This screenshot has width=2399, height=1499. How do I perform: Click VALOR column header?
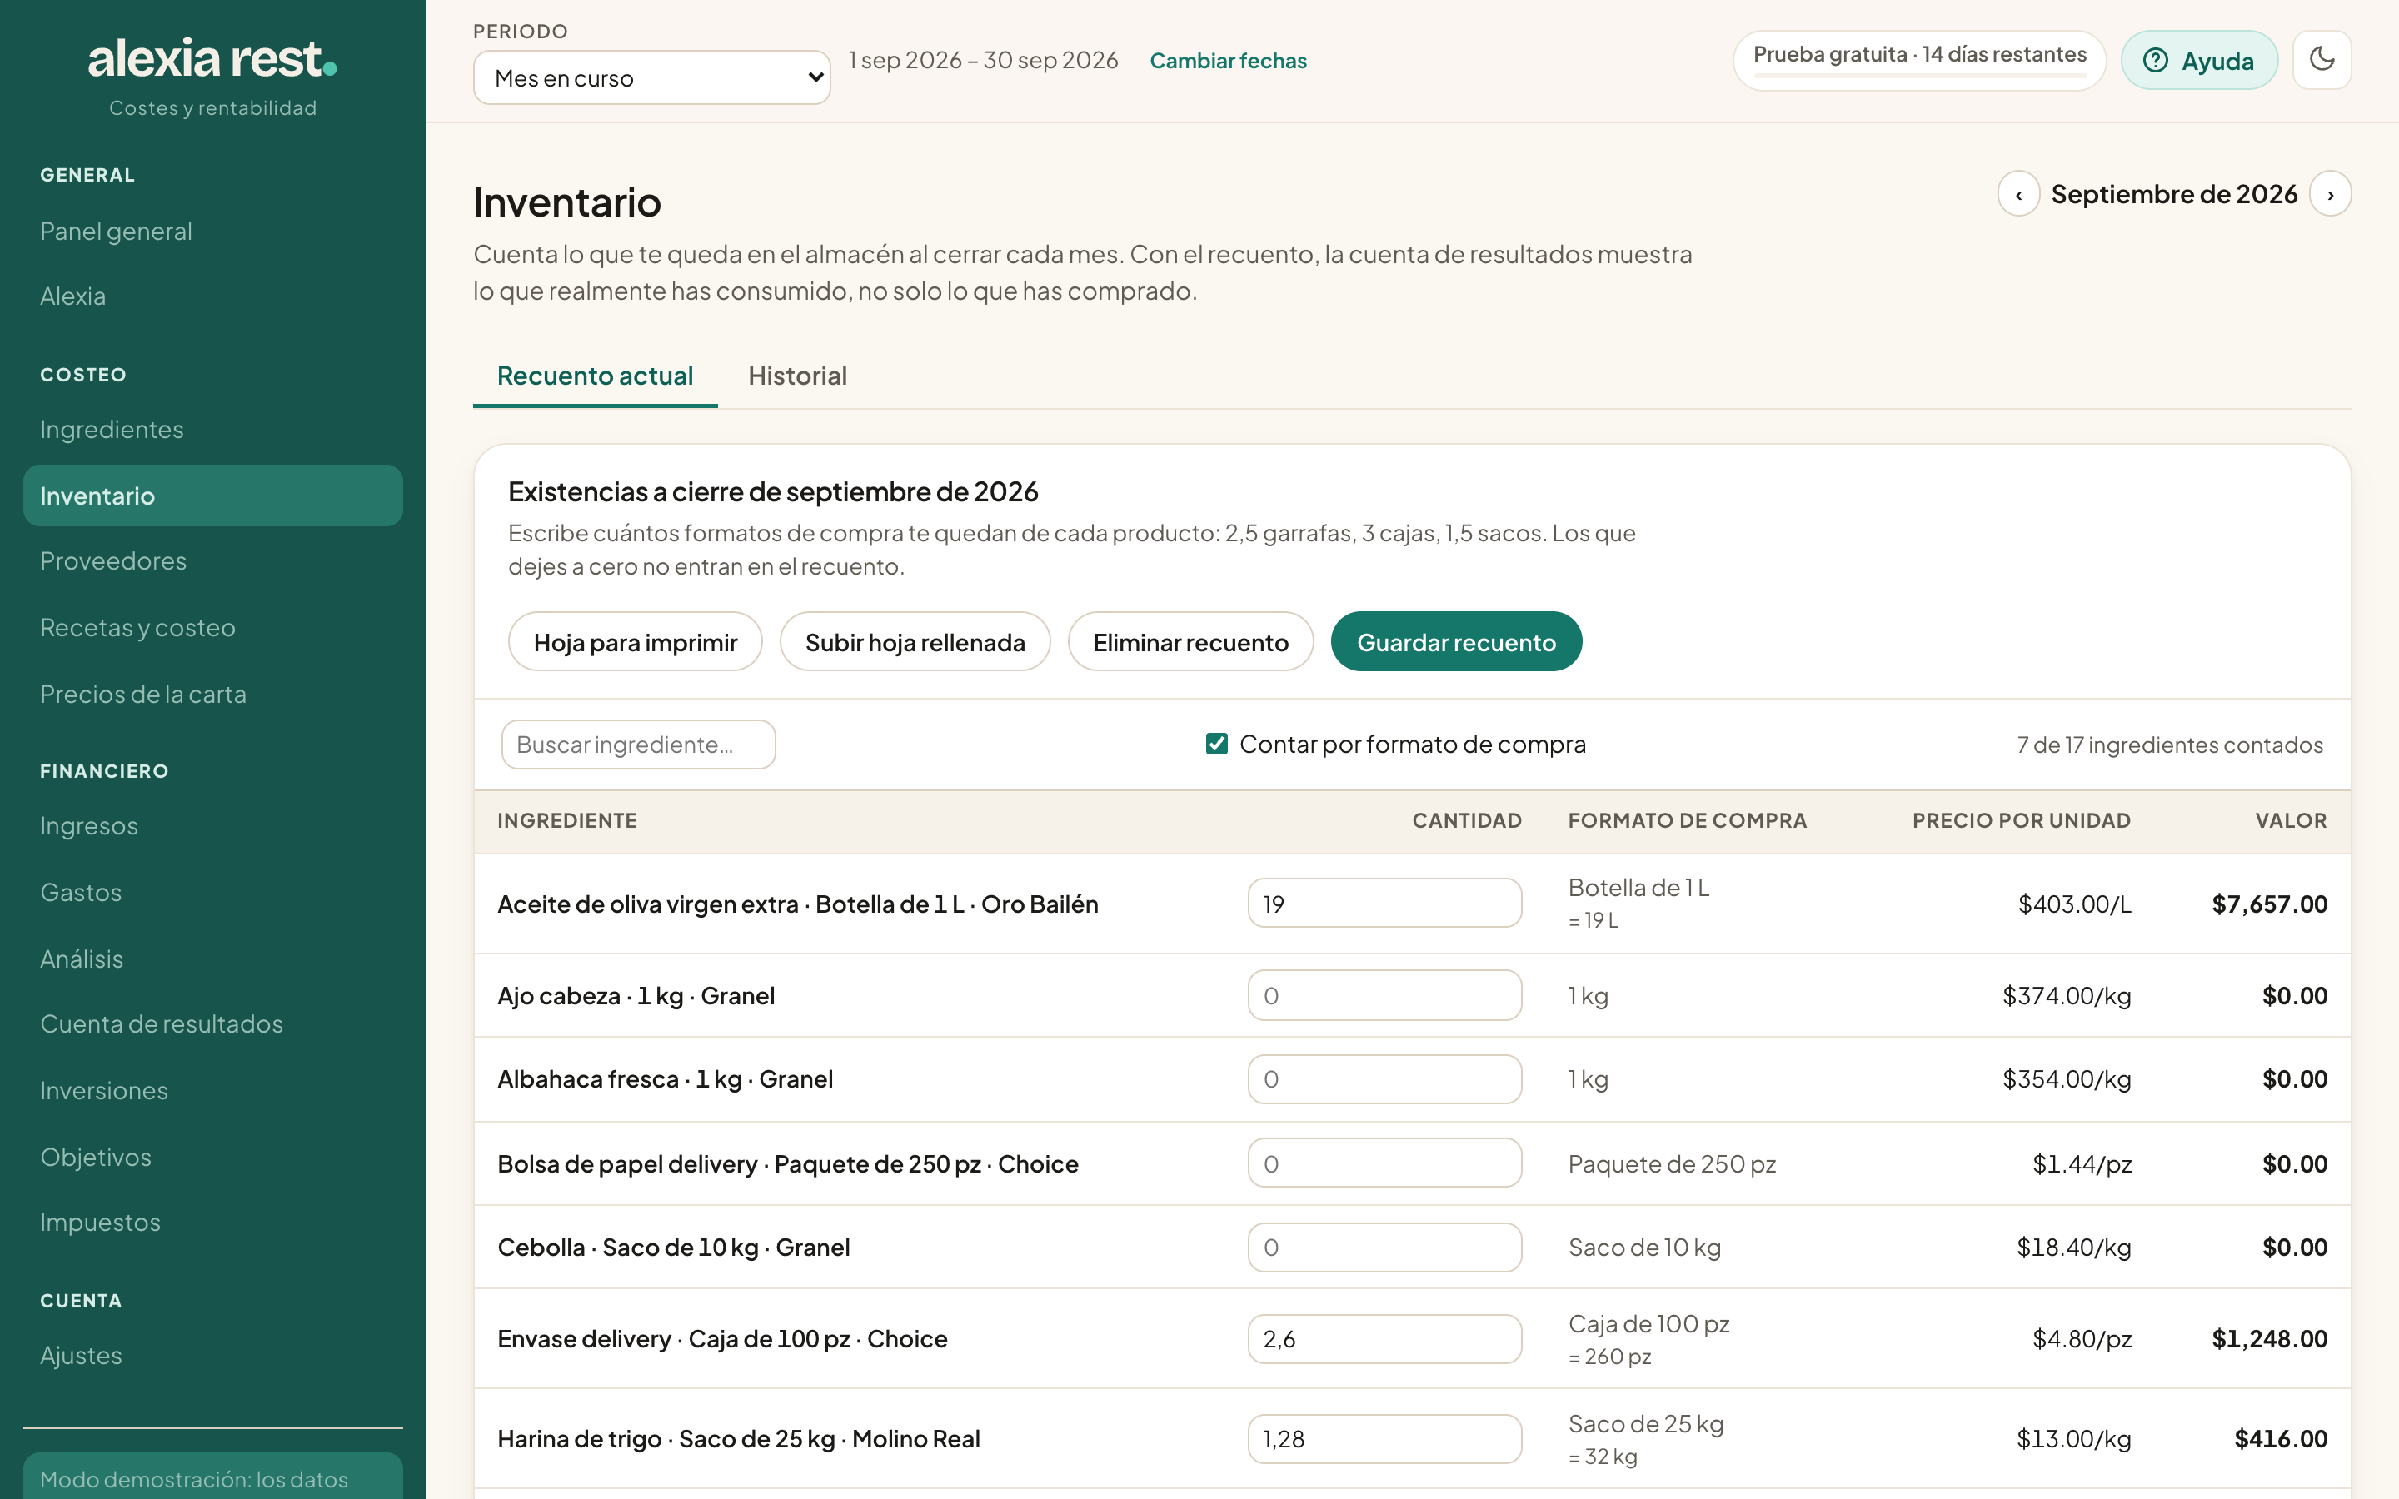(x=2291, y=821)
